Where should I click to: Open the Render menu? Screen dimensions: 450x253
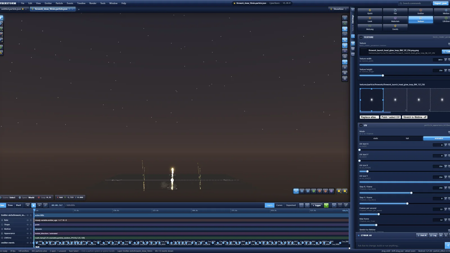pos(93,3)
